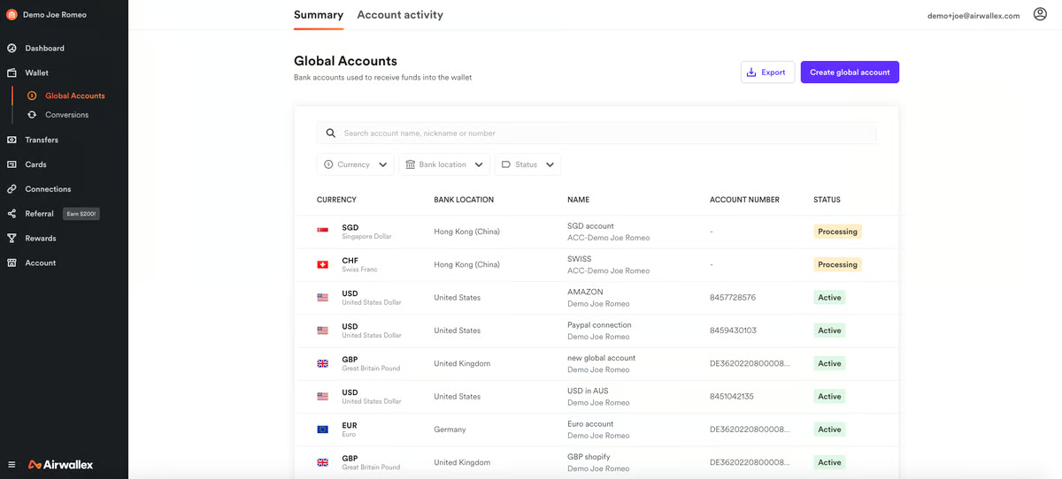Viewport: 1062px width, 479px height.
Task: Click the search magnifier icon
Action: click(x=331, y=133)
